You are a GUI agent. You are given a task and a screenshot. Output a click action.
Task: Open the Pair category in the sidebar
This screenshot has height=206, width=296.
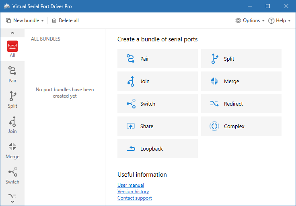12,74
